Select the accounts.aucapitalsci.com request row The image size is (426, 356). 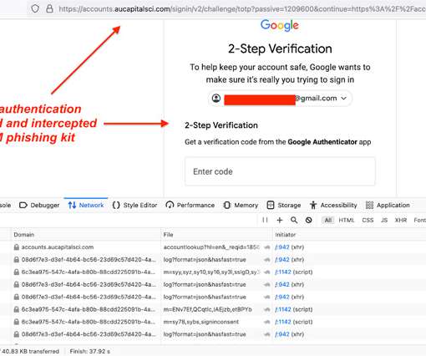(213, 247)
